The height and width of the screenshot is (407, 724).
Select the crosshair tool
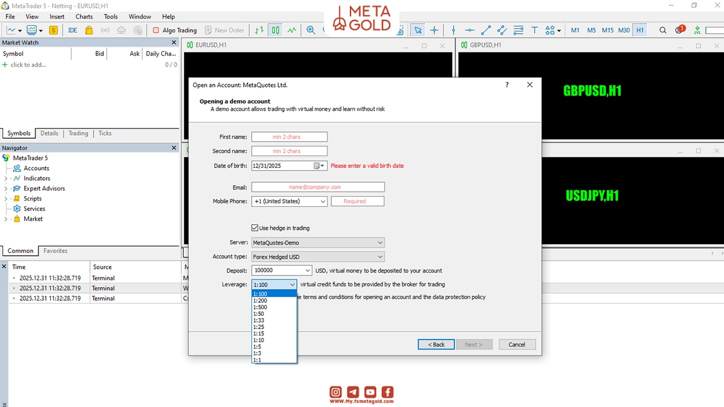[x=434, y=30]
